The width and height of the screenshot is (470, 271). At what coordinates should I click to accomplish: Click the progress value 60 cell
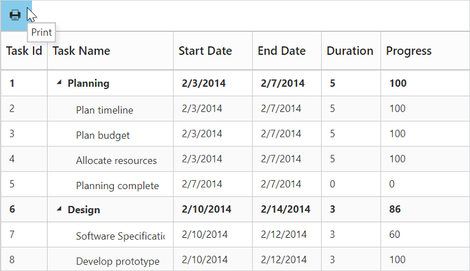click(395, 235)
